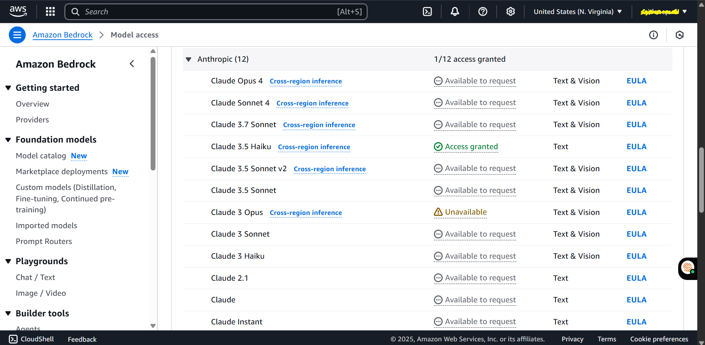Click Feedback in the footer
This screenshot has width=705, height=345.
coord(82,339)
